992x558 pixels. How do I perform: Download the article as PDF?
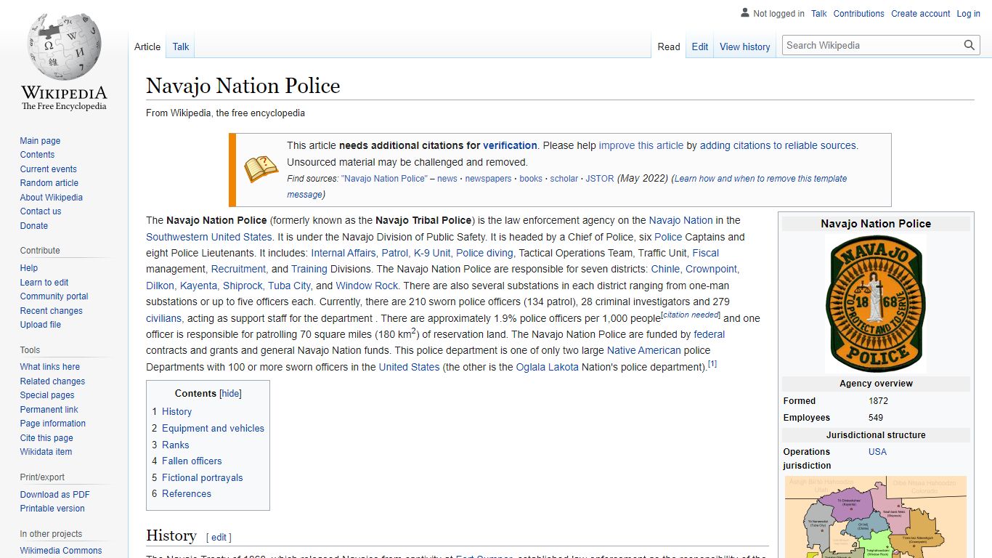54,495
